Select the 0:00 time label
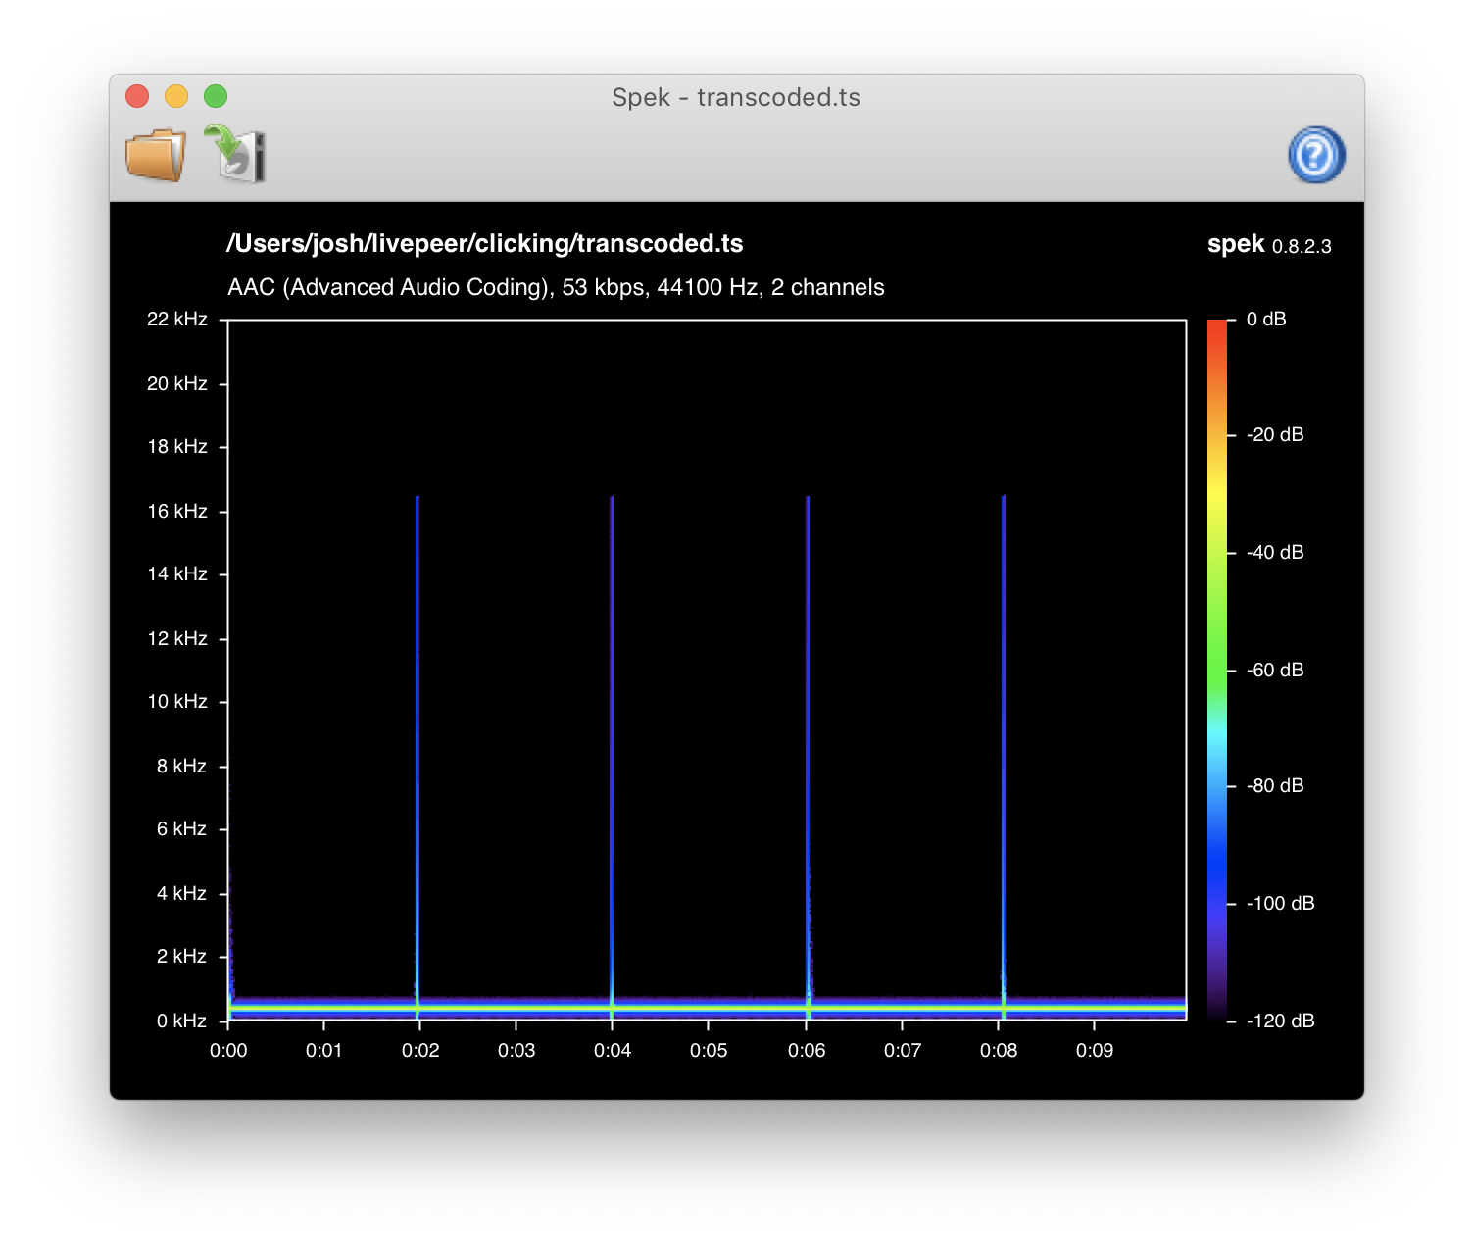This screenshot has width=1474, height=1245. coord(228,1050)
